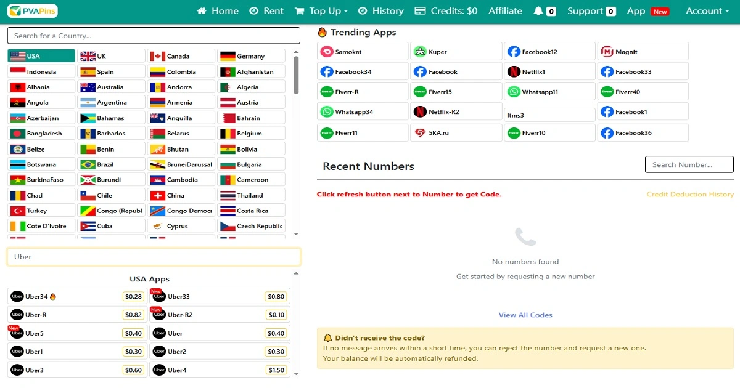This screenshot has height=388, width=740.
Task: Select the Itms3 trending app
Action: click(x=550, y=115)
